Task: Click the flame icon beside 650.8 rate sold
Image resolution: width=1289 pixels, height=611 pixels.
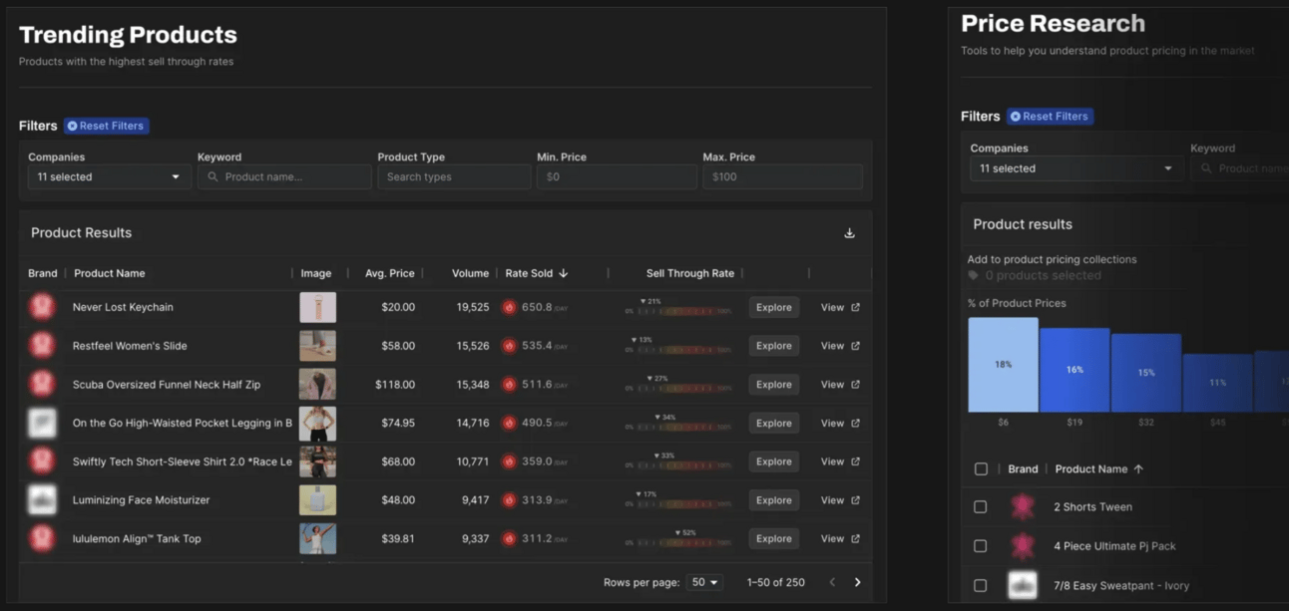Action: (x=509, y=307)
